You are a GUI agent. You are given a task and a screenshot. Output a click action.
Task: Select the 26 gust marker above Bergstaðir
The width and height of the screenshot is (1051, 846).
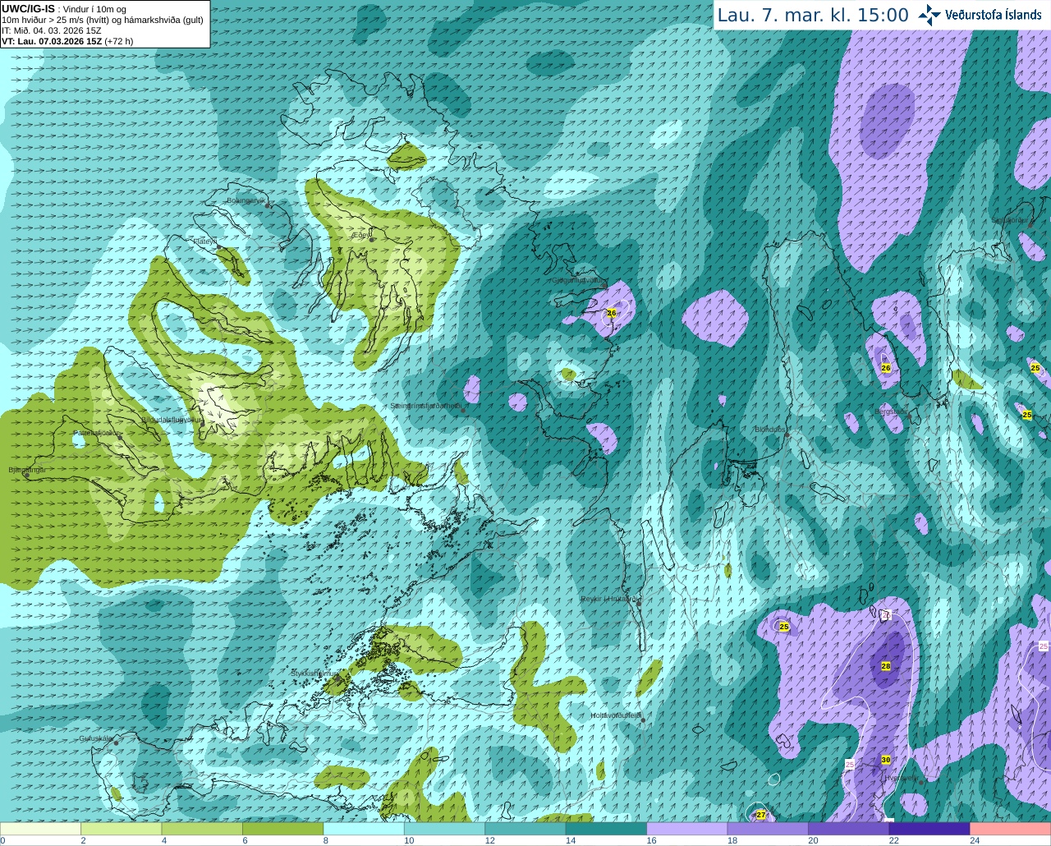(x=886, y=368)
